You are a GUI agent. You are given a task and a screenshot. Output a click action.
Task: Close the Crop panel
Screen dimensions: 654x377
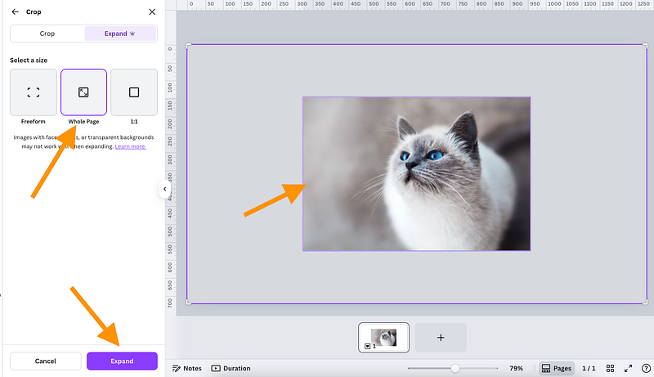(152, 11)
